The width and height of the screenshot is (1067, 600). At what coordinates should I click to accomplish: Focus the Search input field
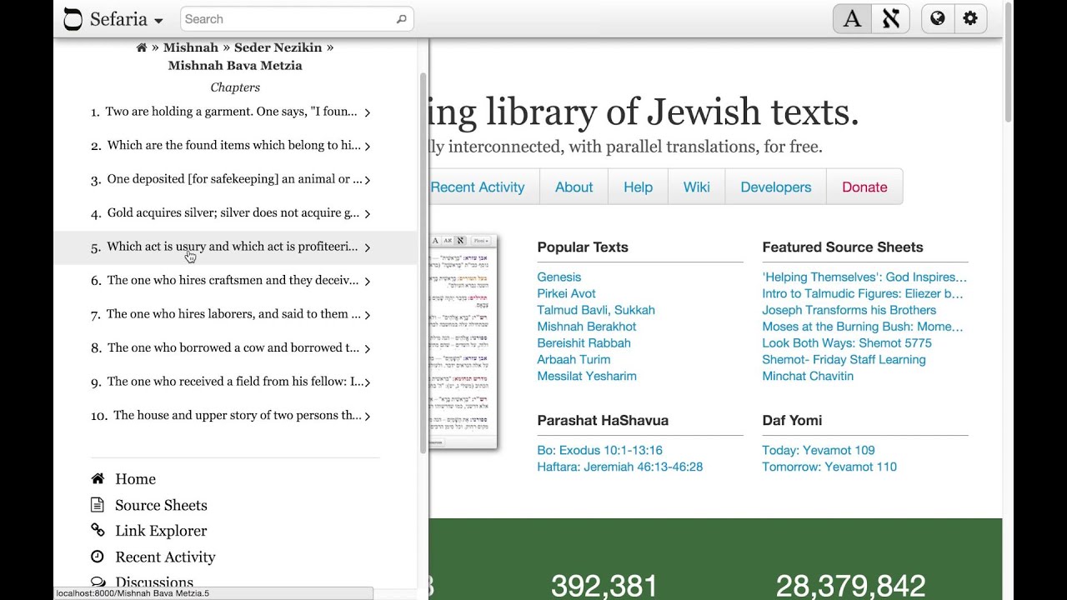coord(297,19)
